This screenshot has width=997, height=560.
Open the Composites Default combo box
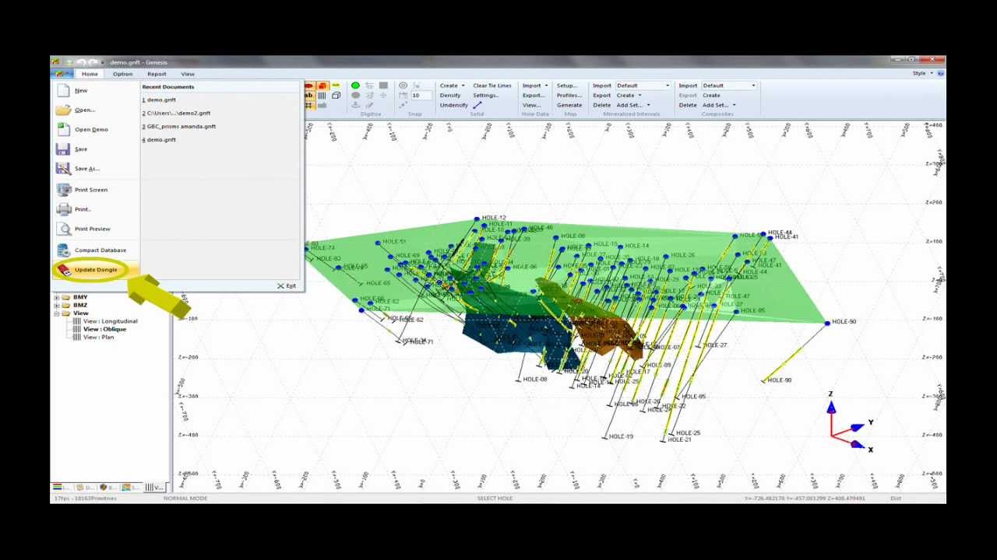[x=728, y=86]
